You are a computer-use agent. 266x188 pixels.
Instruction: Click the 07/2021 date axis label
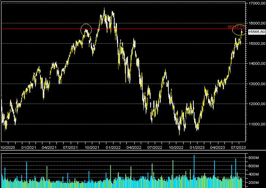(70, 147)
